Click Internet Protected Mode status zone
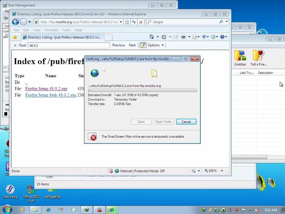 140,171
